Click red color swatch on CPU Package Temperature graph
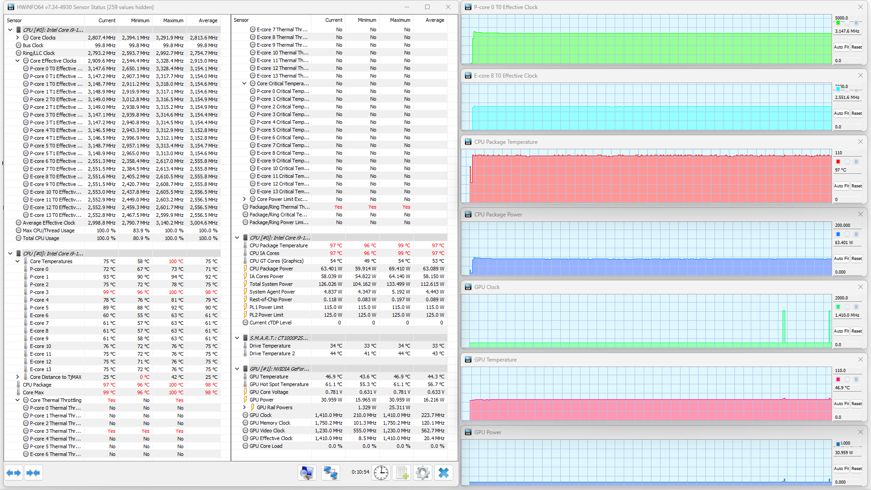The height and width of the screenshot is (490, 871). point(838,162)
